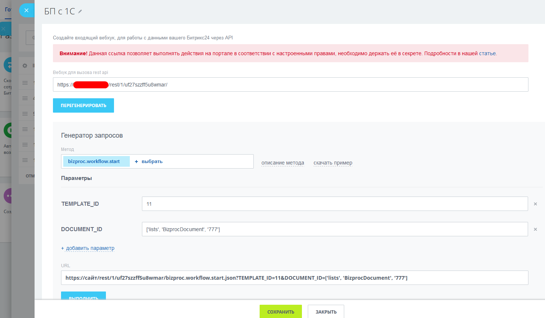Select the bizproc.workflow.start method tag

click(96, 161)
